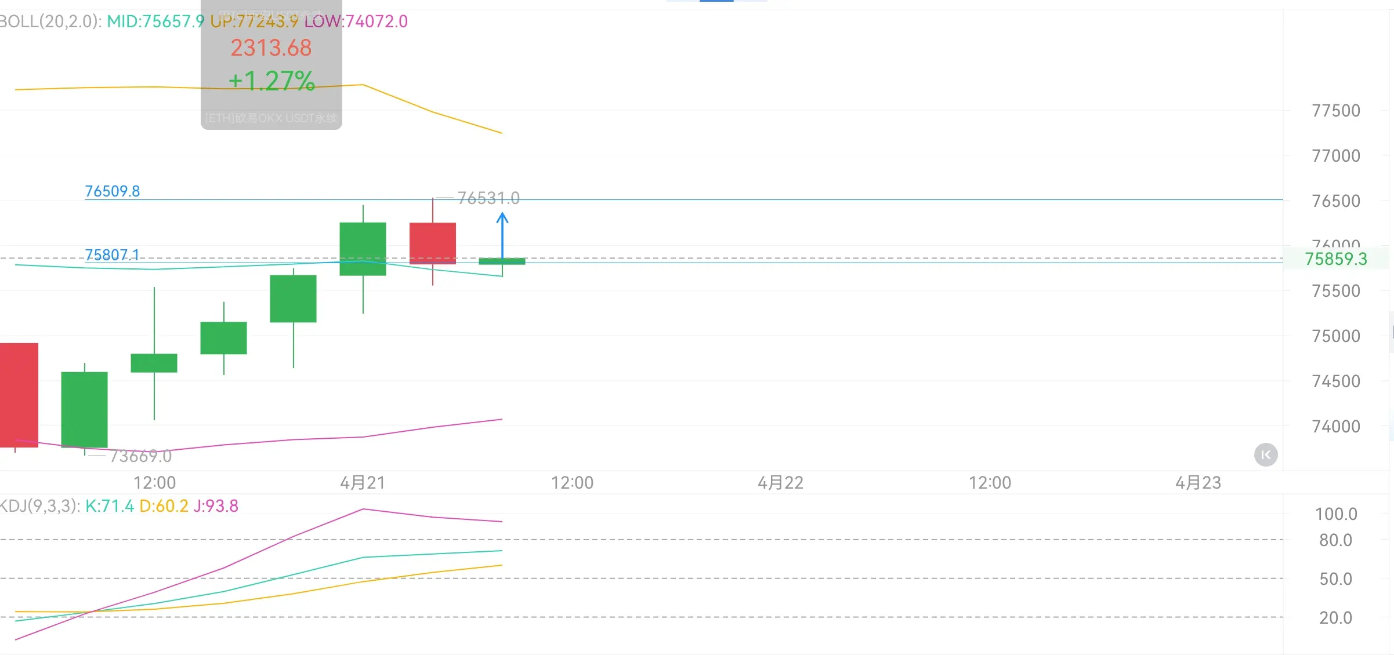Click the red candle near 76531.0 high
The width and height of the screenshot is (1394, 655).
tap(433, 243)
